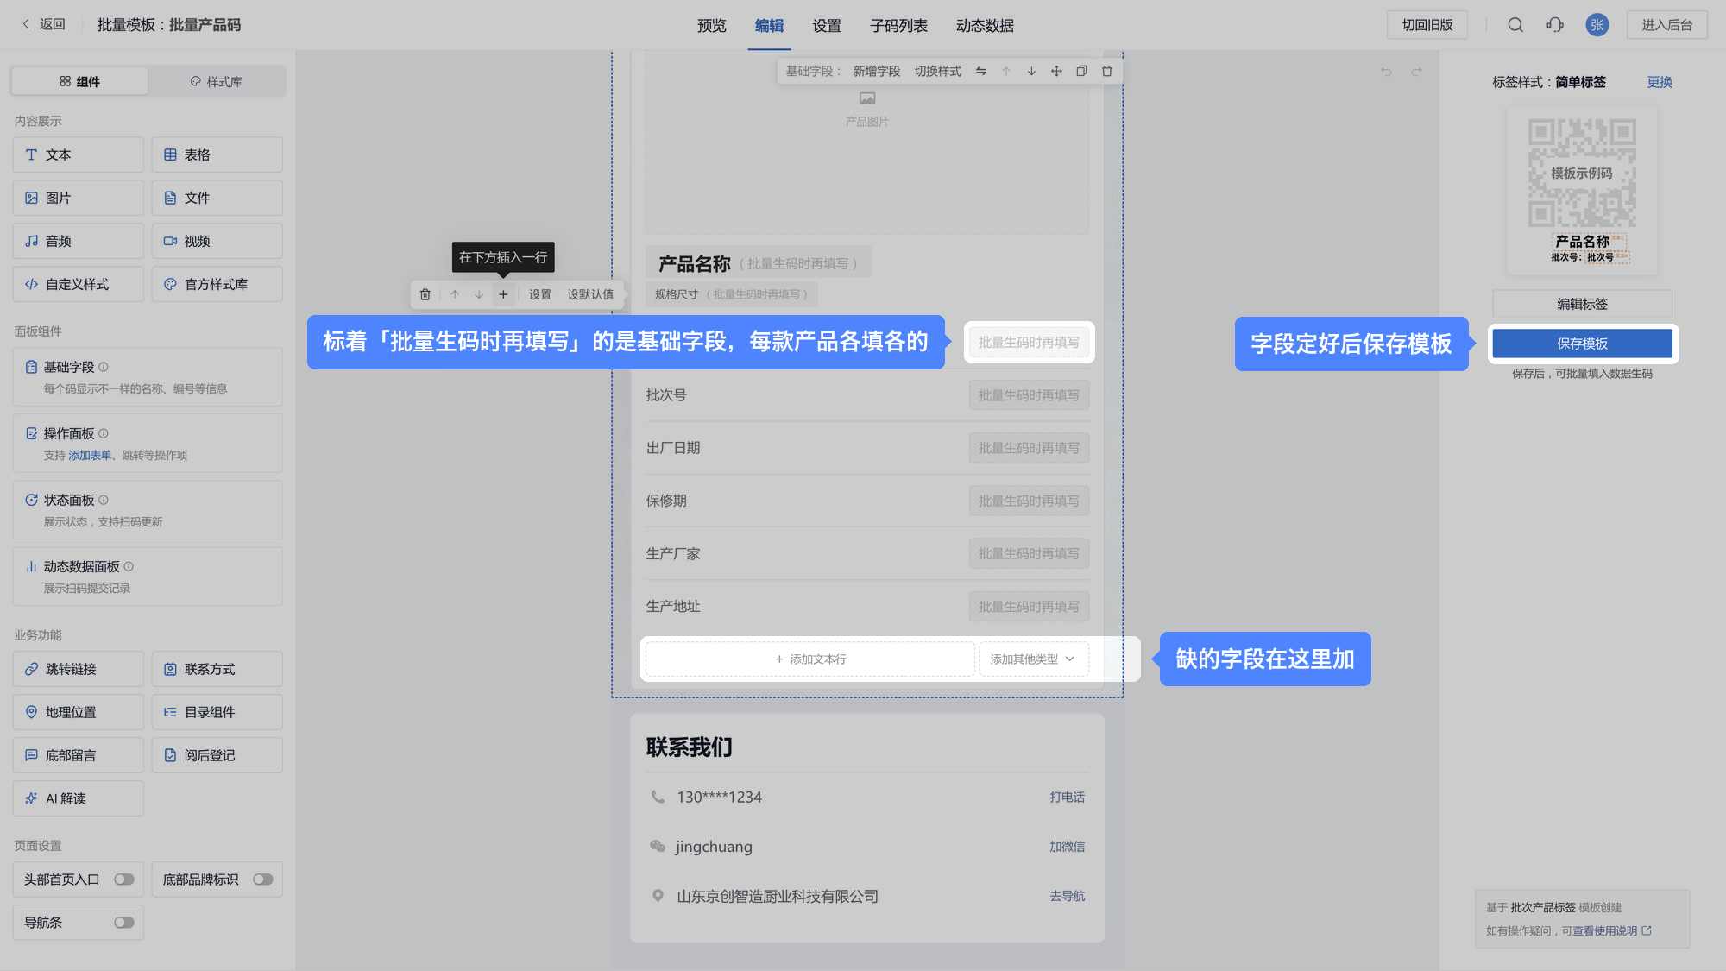Add the 表格 component

tap(217, 154)
